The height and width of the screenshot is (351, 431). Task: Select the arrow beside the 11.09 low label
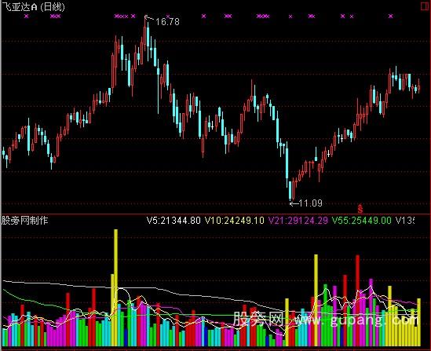coord(294,203)
